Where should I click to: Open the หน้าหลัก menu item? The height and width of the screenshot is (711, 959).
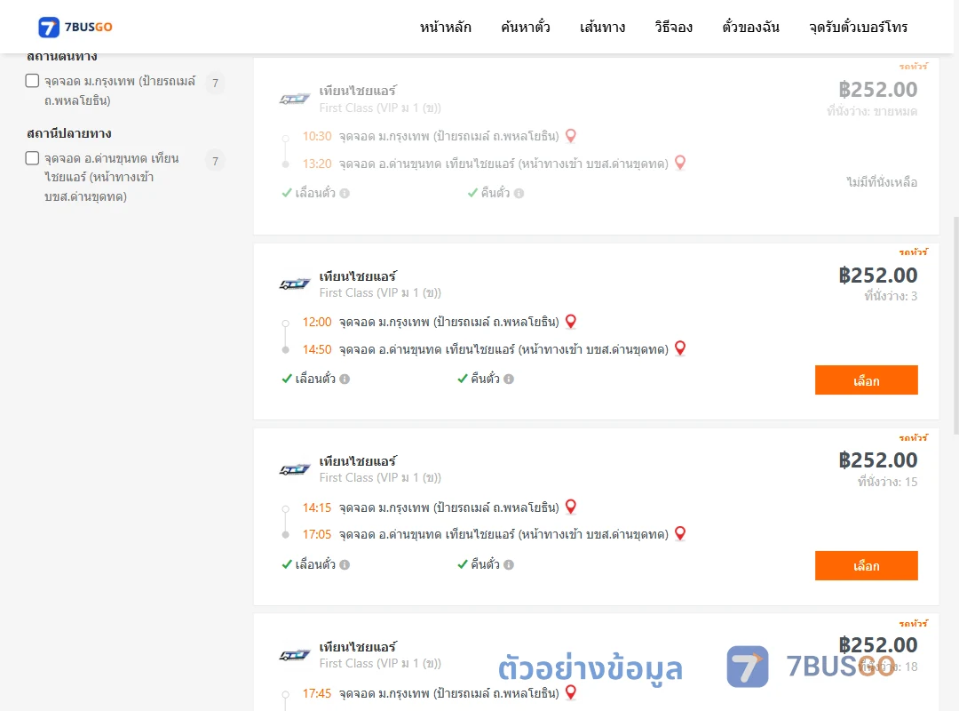445,27
